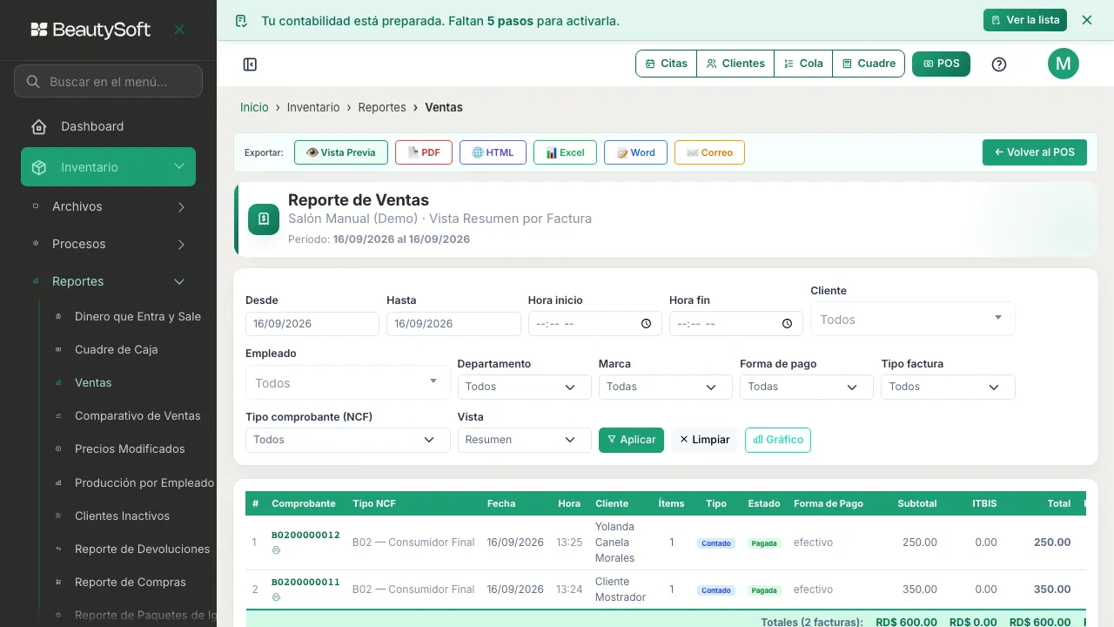
Task: Open the user avatar M
Action: (1063, 64)
